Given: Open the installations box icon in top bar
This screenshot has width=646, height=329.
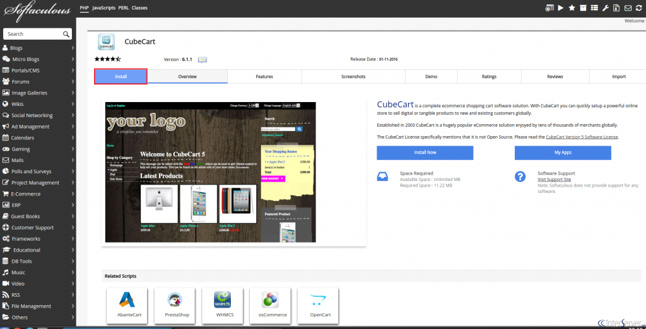Looking at the screenshot, I should coord(583,8).
